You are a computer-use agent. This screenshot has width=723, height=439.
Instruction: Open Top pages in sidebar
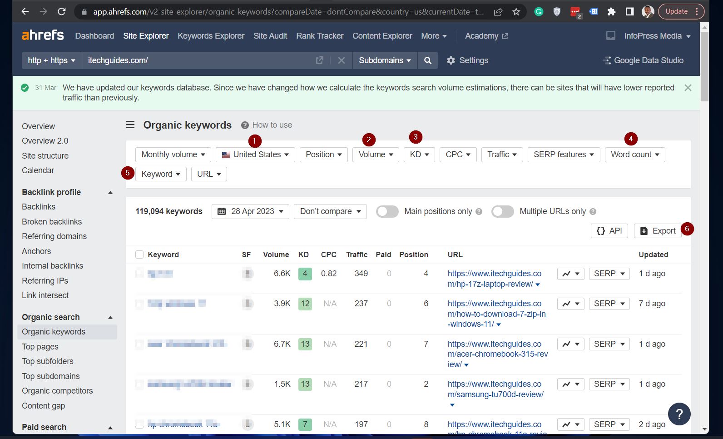pyautogui.click(x=40, y=347)
